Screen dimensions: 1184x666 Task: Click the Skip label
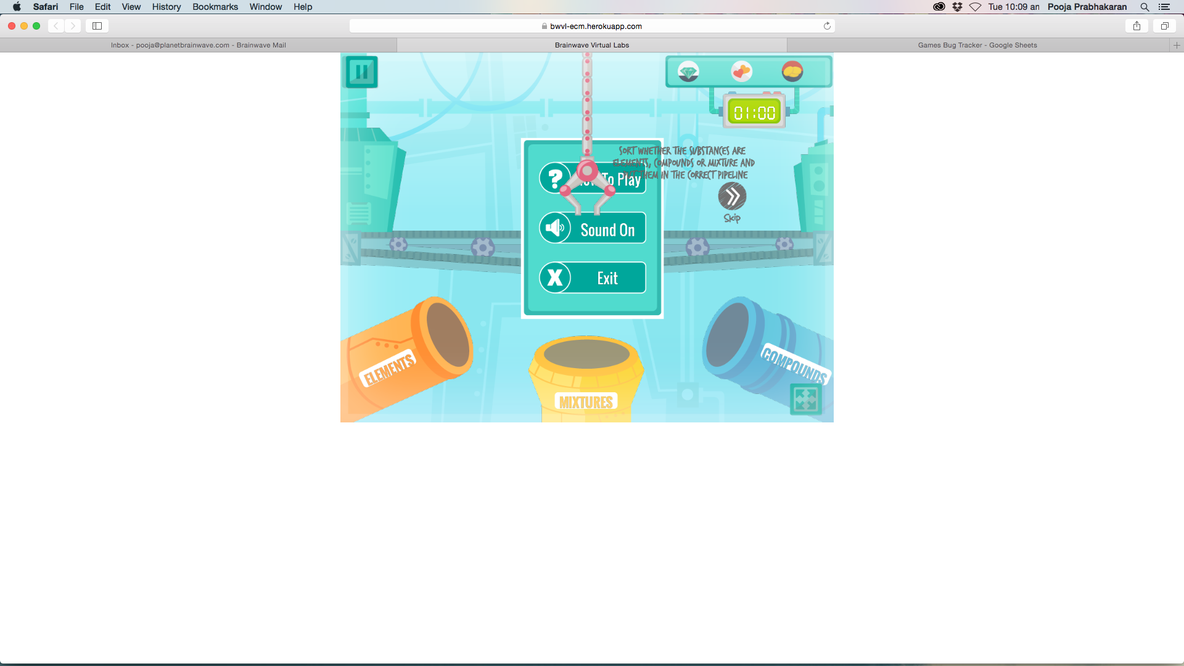(x=732, y=218)
